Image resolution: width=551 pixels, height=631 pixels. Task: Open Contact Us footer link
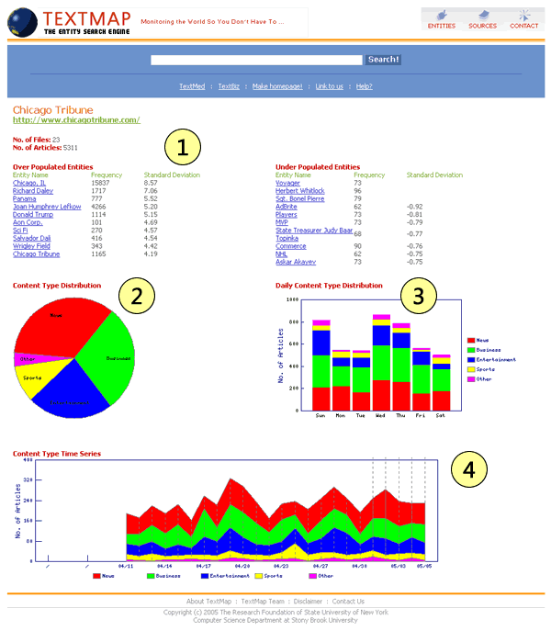coord(348,602)
